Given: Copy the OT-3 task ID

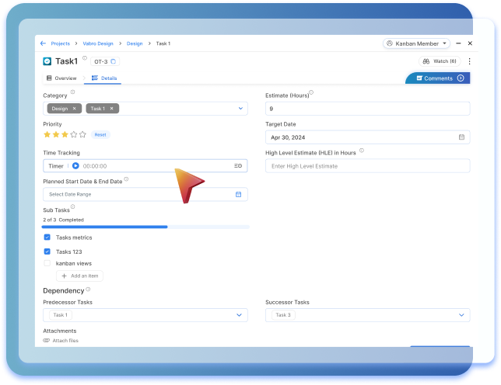Looking at the screenshot, I should tap(114, 61).
